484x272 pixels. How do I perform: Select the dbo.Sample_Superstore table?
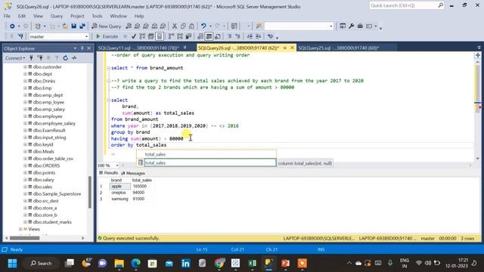[x=57, y=194]
